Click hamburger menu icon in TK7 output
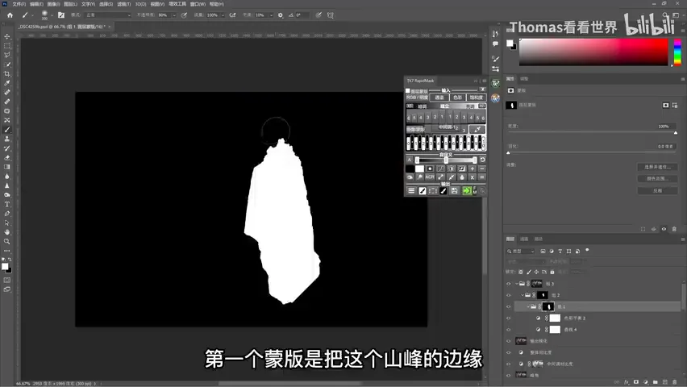 [x=411, y=190]
